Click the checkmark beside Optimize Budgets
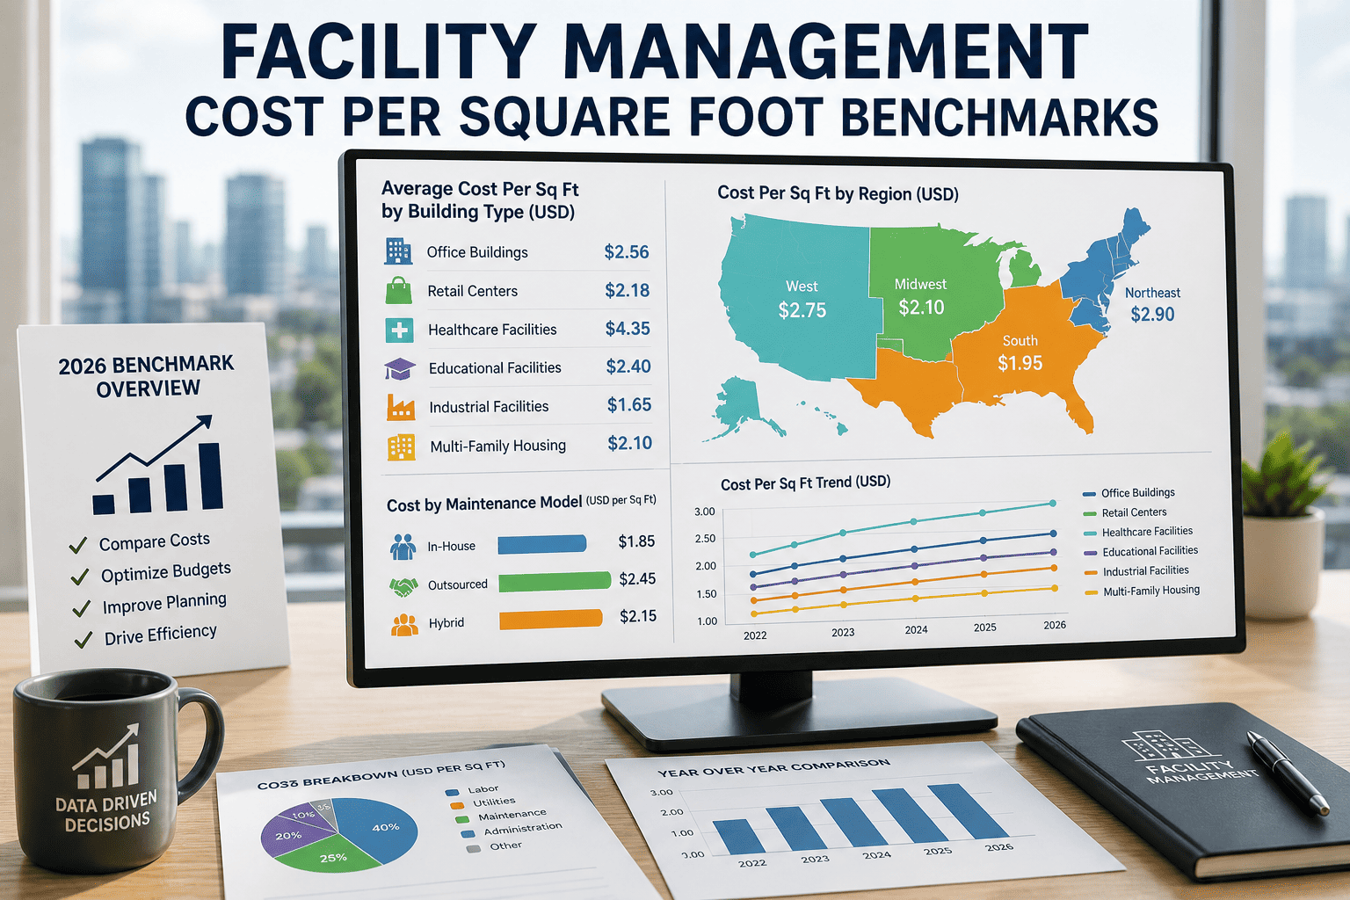 [80, 577]
